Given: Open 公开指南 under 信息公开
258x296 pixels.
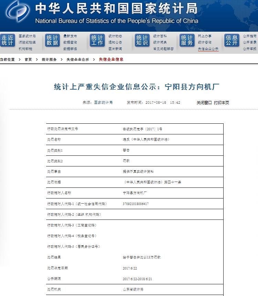Looking at the screenshot, I should 250,36.
